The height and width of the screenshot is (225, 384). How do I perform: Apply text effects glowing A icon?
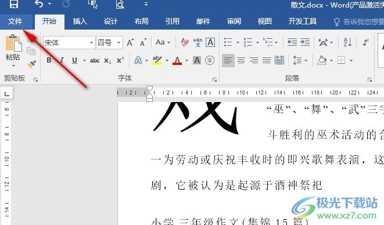tap(138, 60)
